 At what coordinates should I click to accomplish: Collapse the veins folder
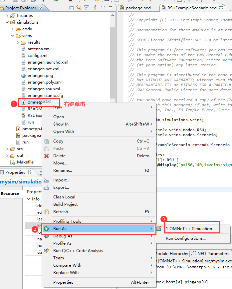(x=13, y=36)
